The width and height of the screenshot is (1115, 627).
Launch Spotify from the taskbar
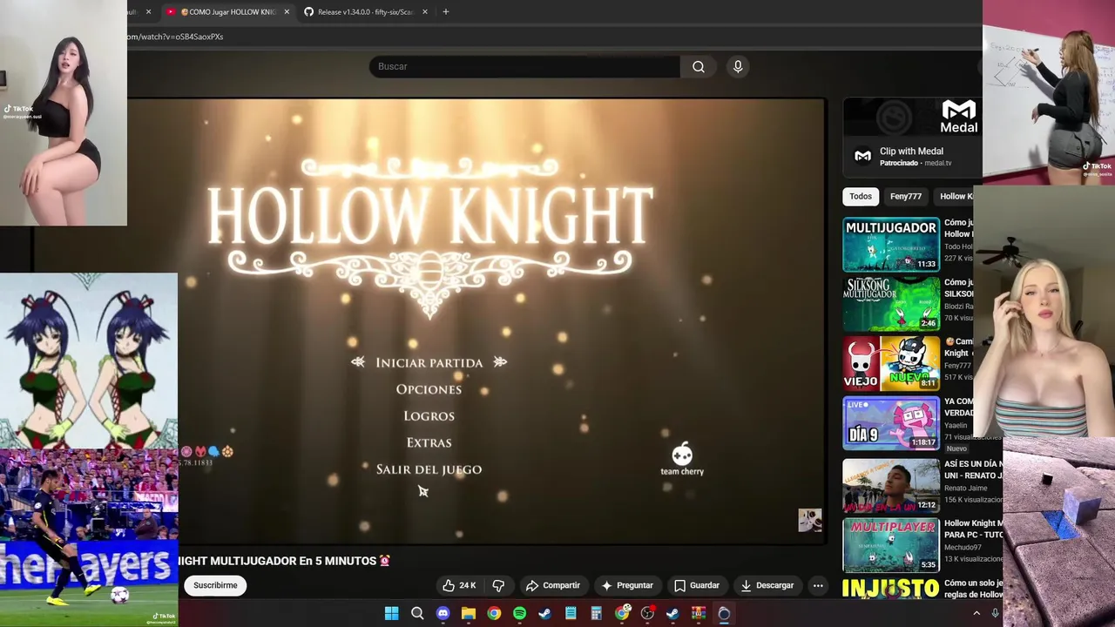[x=519, y=614]
